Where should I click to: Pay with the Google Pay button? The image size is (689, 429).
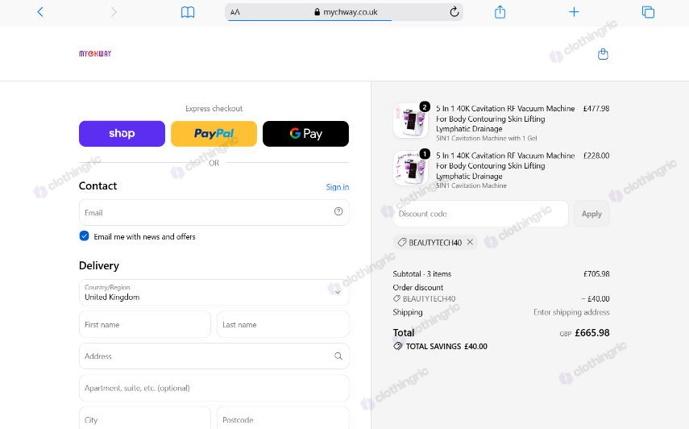[x=306, y=134]
